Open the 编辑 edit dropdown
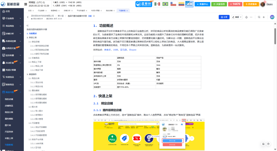This screenshot has width=277, height=151. point(237,17)
